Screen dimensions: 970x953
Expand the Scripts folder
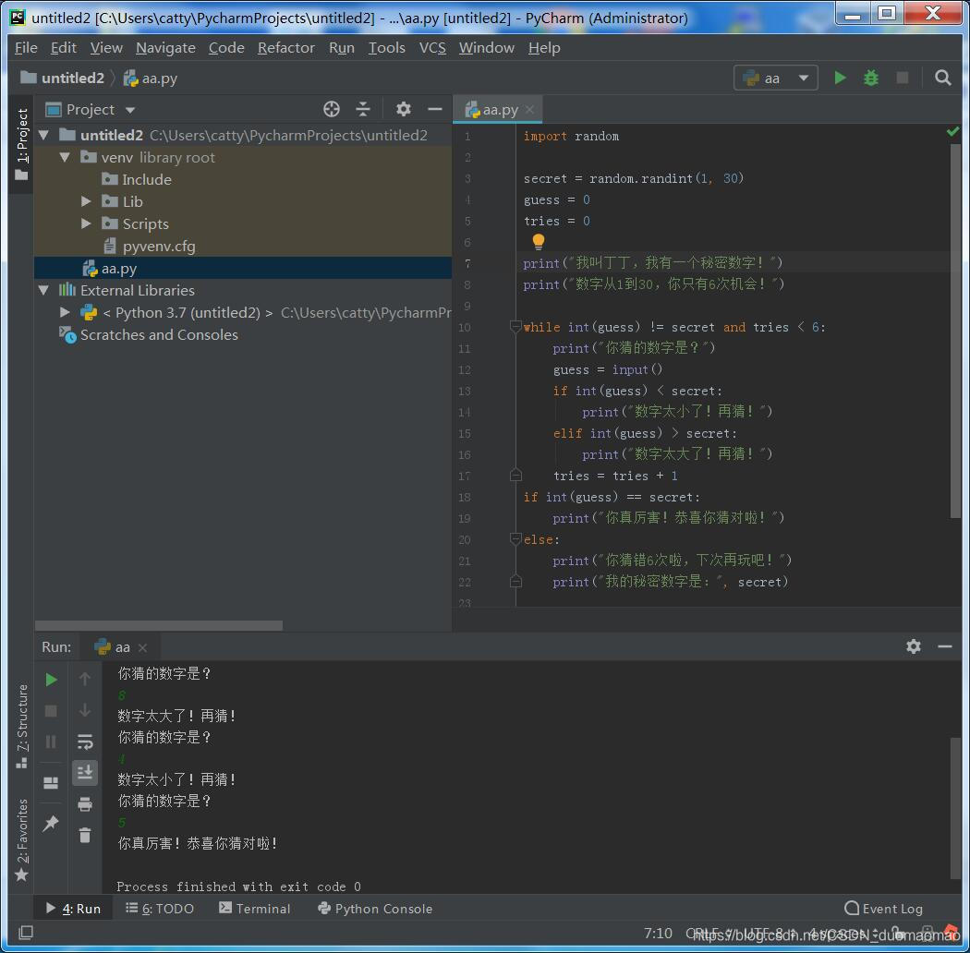point(86,223)
